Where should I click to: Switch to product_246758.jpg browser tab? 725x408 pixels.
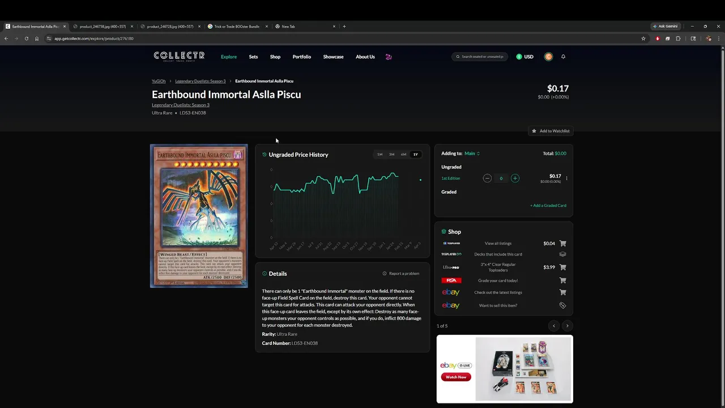pos(103,27)
